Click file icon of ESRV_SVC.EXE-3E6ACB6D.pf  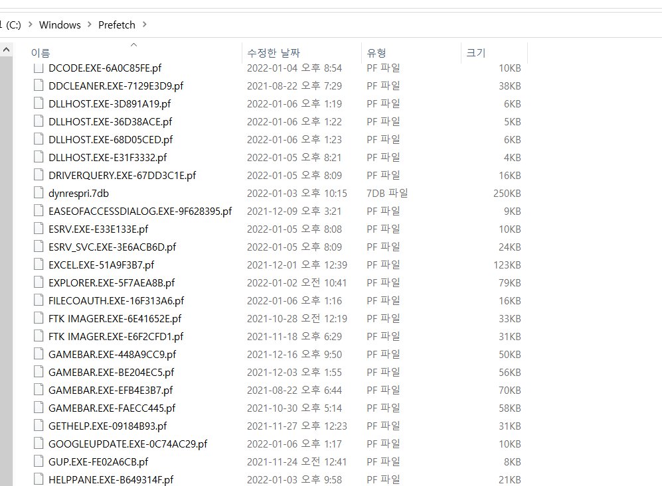tap(39, 246)
